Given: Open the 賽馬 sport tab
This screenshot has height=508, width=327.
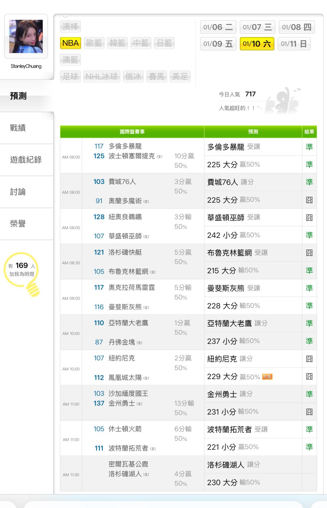Looking at the screenshot, I should pyautogui.click(x=157, y=77).
